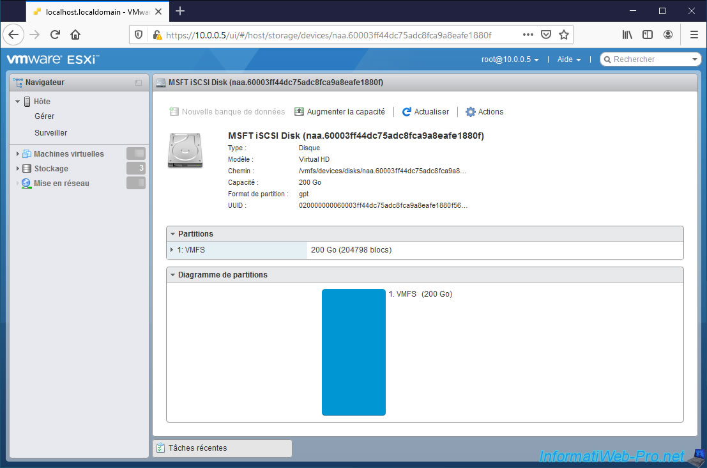Collapse the Partitions section

(172, 234)
